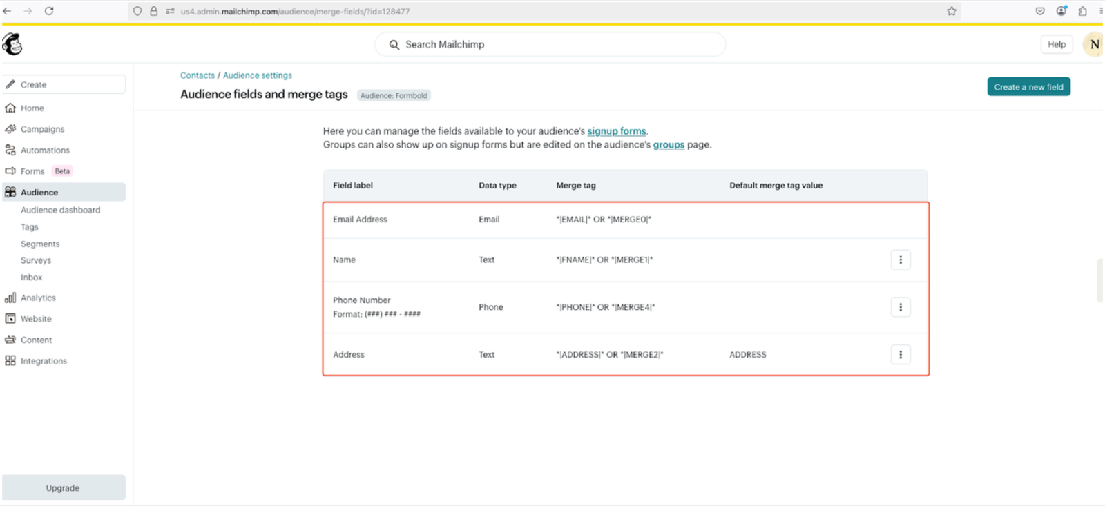
Task: Open Campaigns in the sidebar
Action: pos(42,129)
